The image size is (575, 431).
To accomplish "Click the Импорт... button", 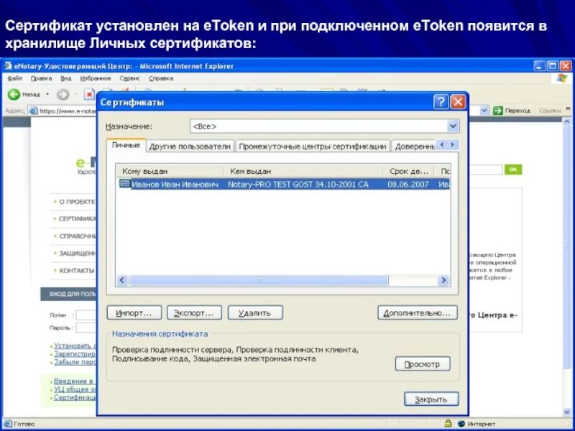I will point(134,313).
